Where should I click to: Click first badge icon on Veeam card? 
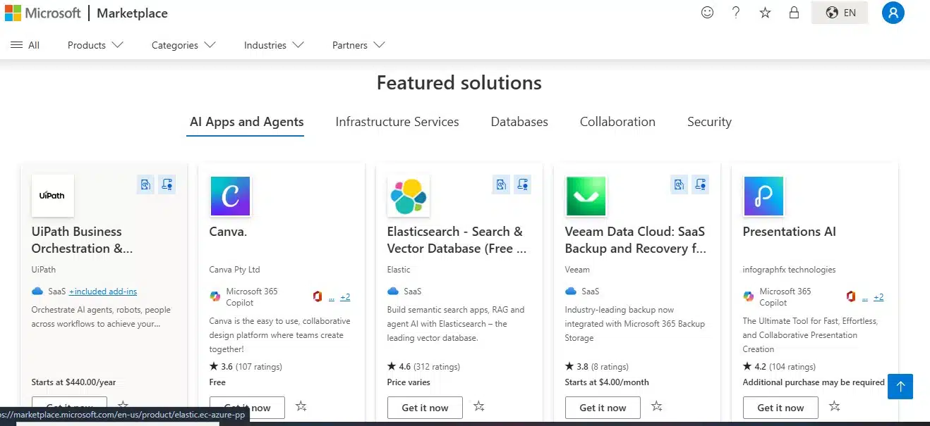click(679, 184)
